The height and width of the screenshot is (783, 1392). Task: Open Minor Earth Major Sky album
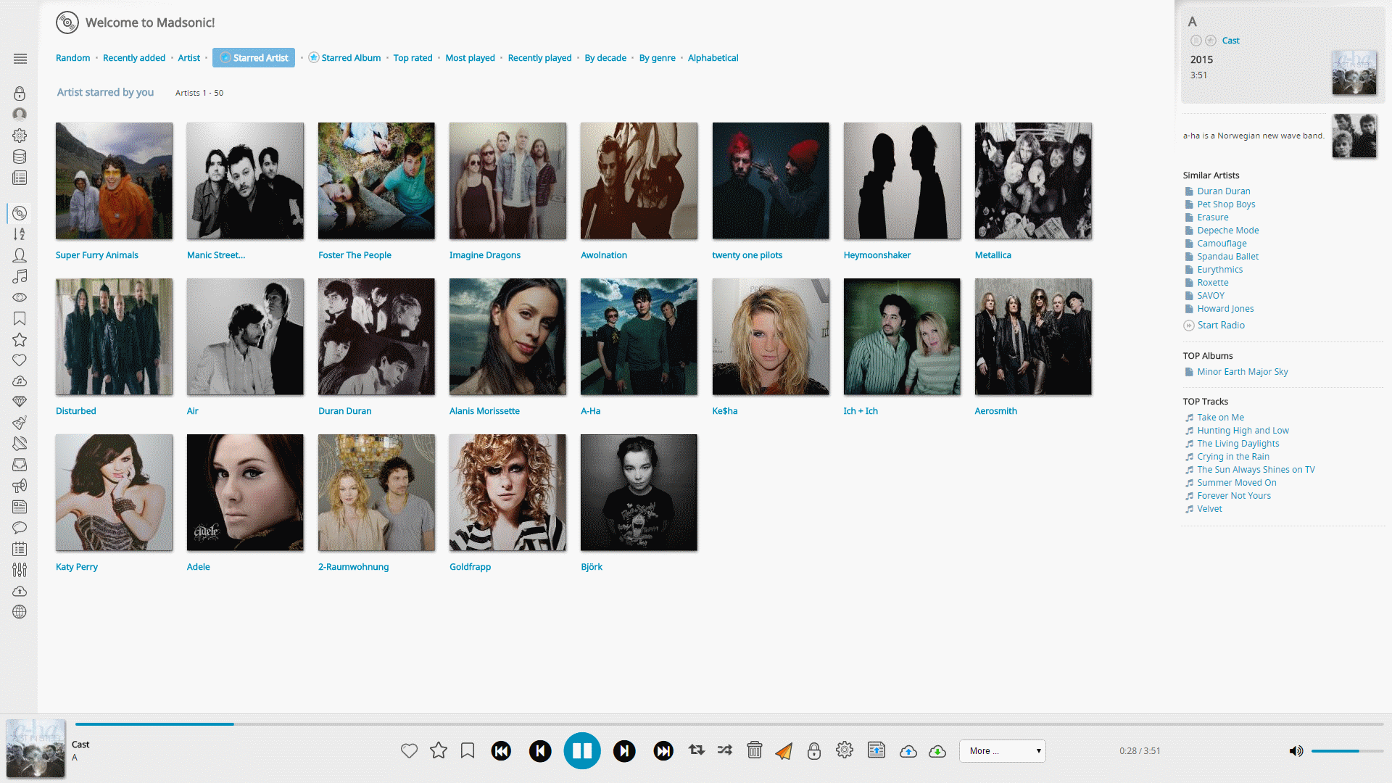(x=1242, y=372)
